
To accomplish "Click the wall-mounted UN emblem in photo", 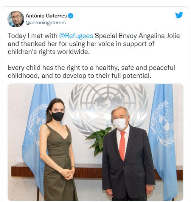I will pyautogui.click(x=108, y=108).
